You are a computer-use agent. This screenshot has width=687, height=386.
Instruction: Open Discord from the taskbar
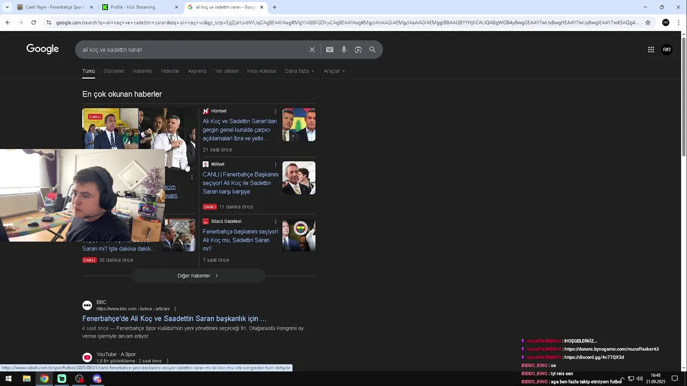(97, 378)
